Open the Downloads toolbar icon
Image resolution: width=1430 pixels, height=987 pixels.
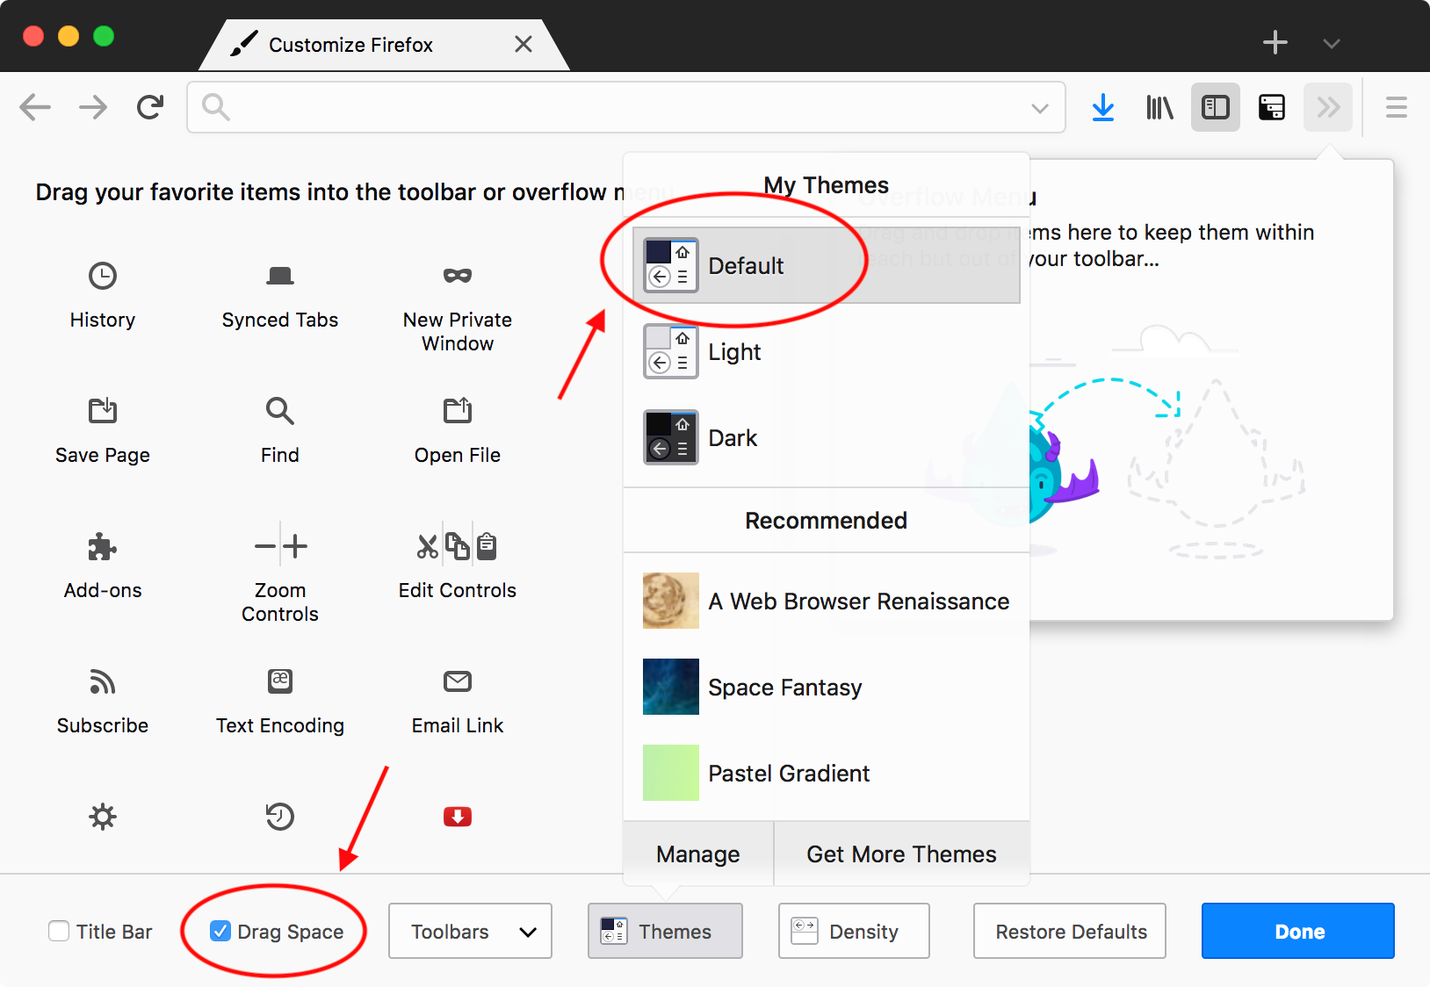(1103, 107)
